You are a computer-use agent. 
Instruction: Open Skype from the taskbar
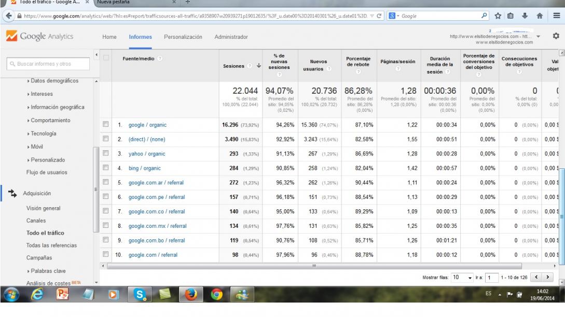[140, 295]
